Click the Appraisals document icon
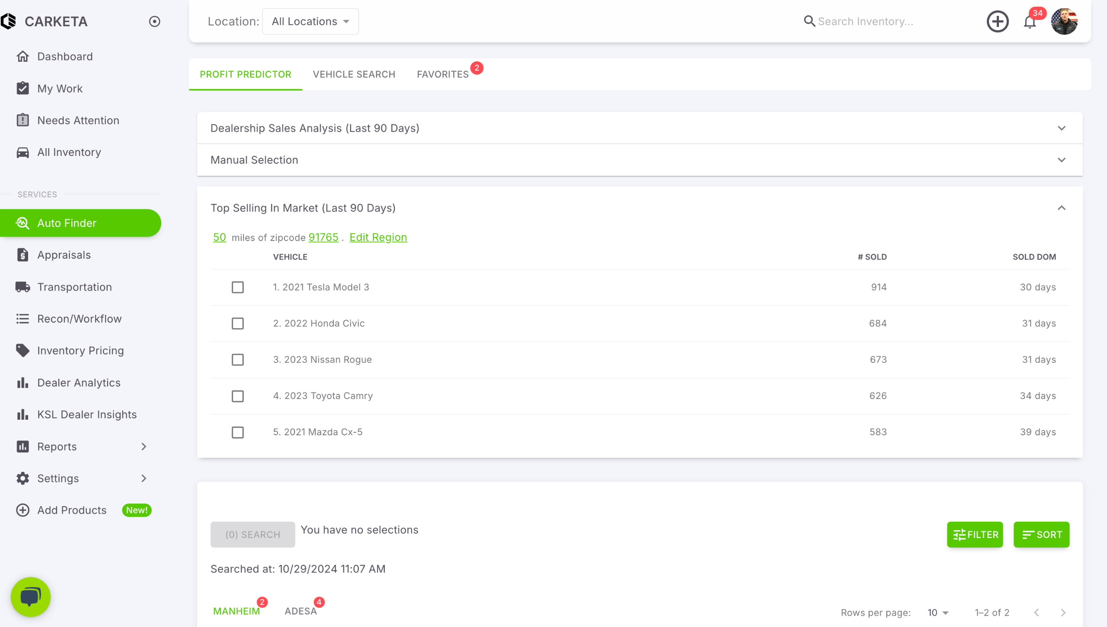 click(x=22, y=255)
